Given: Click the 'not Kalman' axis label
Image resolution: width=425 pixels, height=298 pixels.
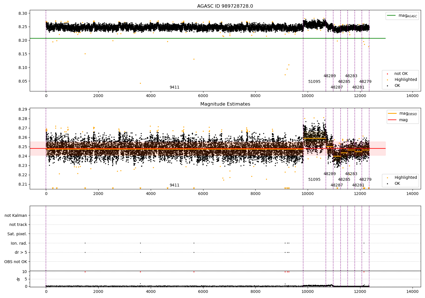Looking at the screenshot, I should (16, 215).
